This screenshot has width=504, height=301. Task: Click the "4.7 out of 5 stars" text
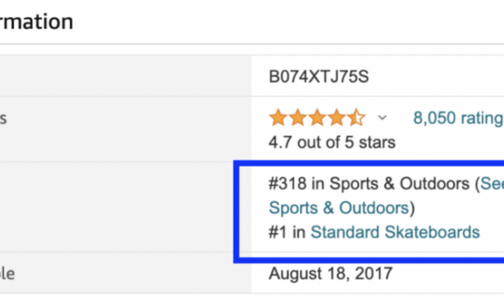pos(332,142)
